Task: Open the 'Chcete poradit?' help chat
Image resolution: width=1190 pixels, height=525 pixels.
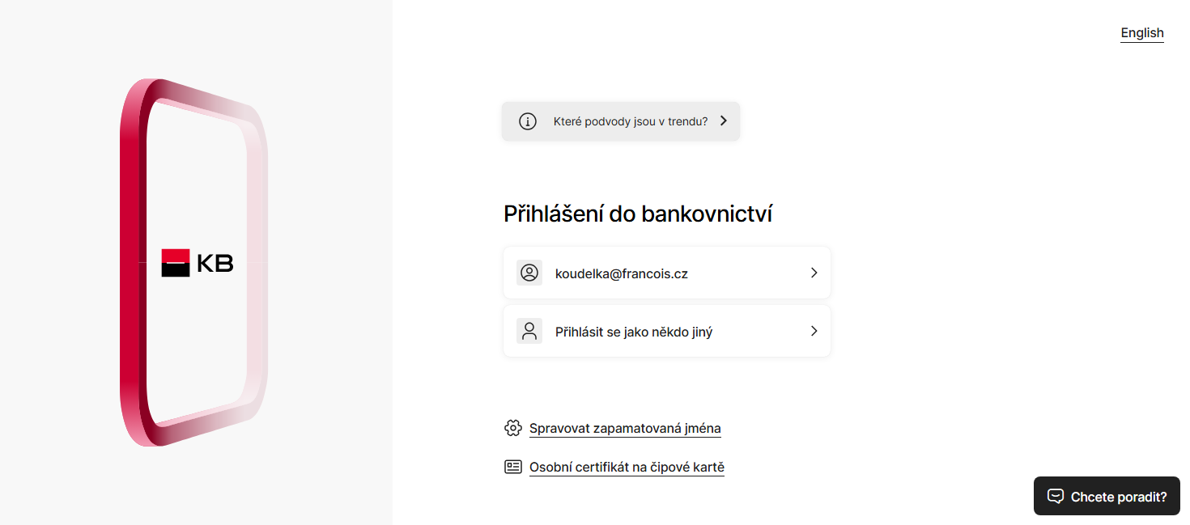Action: [x=1118, y=497]
